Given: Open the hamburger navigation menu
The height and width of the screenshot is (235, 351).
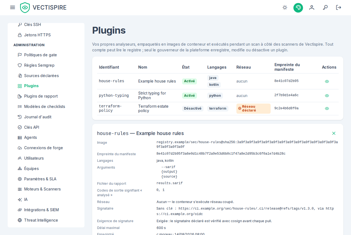Looking at the screenshot, I should 13,7.
